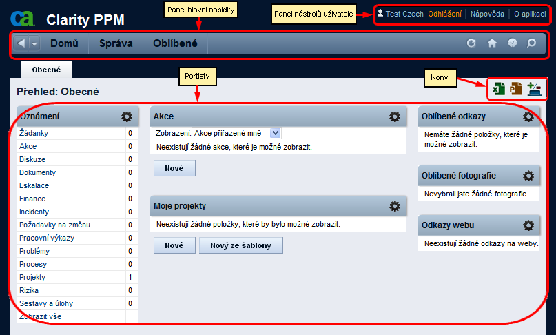This screenshot has height=335, width=556.
Task: Click the Test Czech user name
Action: (404, 14)
